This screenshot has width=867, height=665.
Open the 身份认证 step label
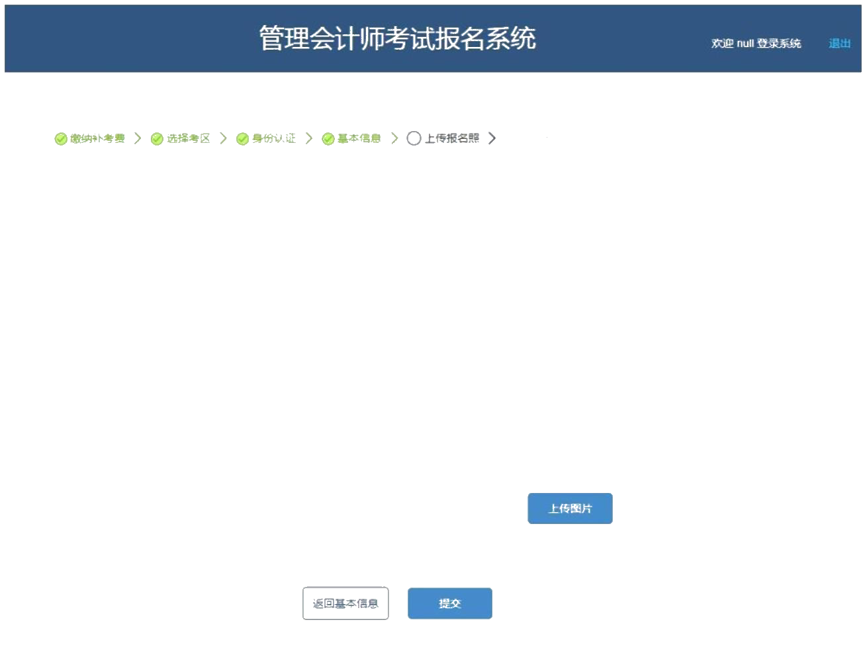(273, 138)
